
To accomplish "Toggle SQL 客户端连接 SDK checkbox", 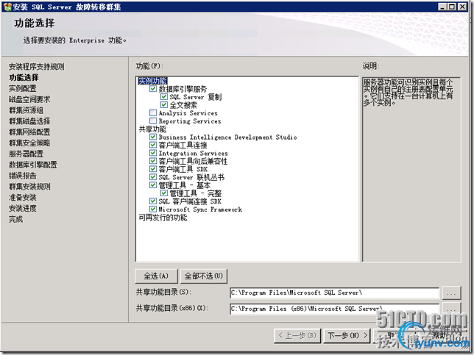I will pyautogui.click(x=153, y=201).
